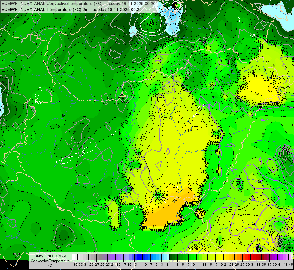Click legend scale value 21
The height and width of the screenshot is (270, 294).
click(x=226, y=265)
